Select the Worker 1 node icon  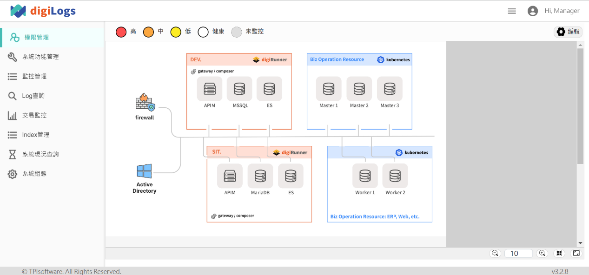(365, 176)
